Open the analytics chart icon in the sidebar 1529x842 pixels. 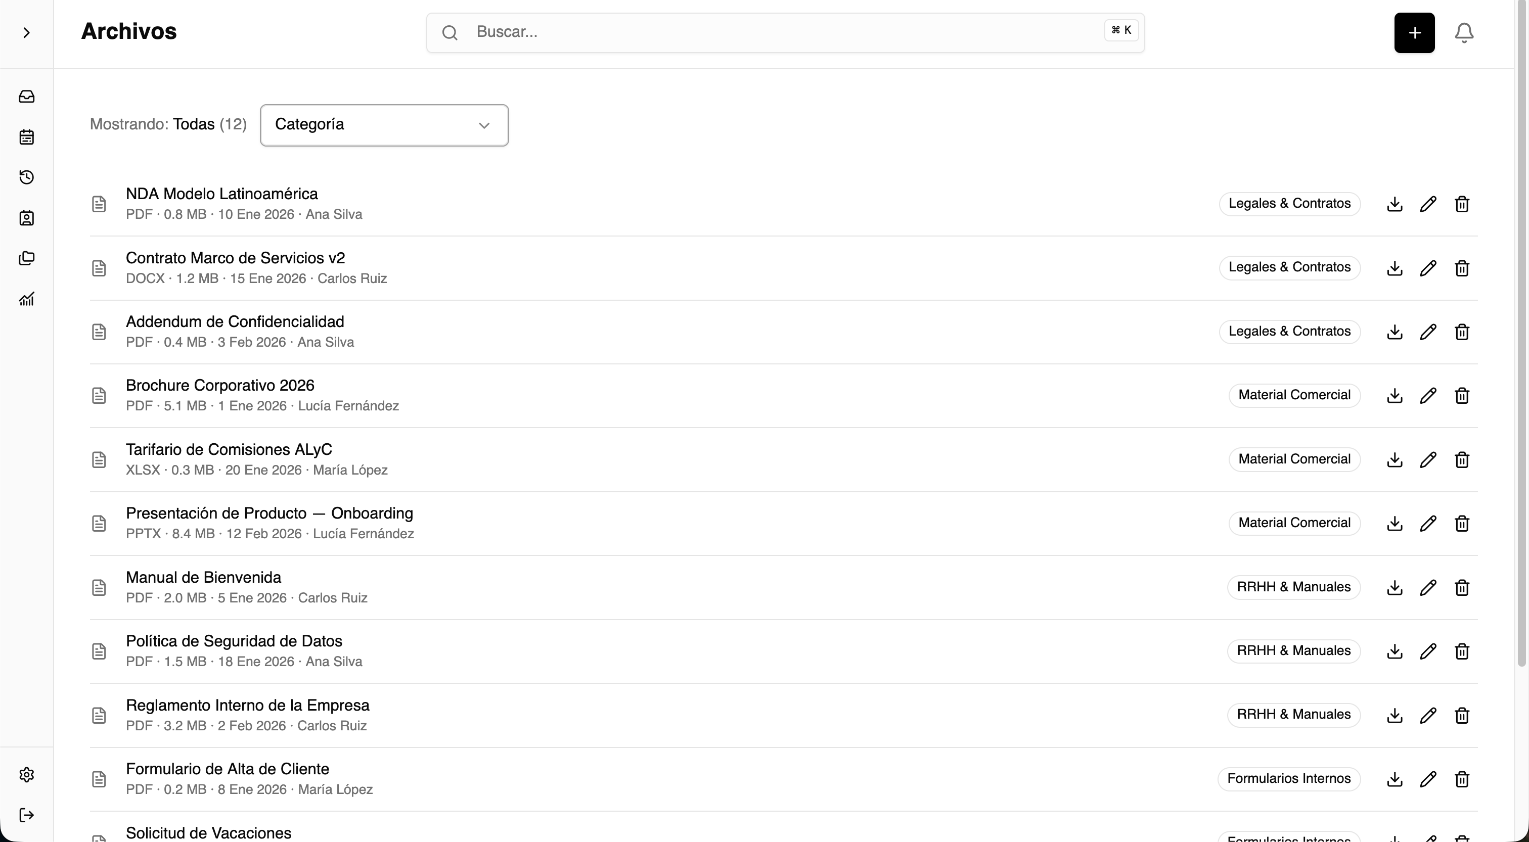27,299
